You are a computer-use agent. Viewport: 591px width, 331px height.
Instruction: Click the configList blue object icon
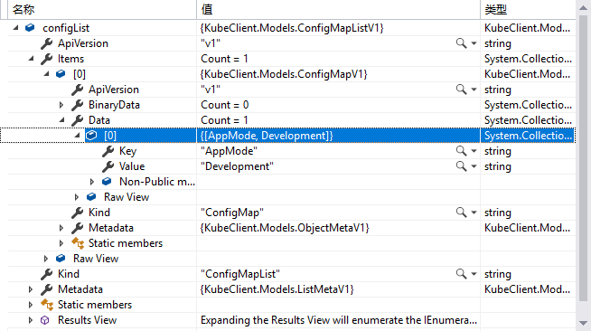30,28
